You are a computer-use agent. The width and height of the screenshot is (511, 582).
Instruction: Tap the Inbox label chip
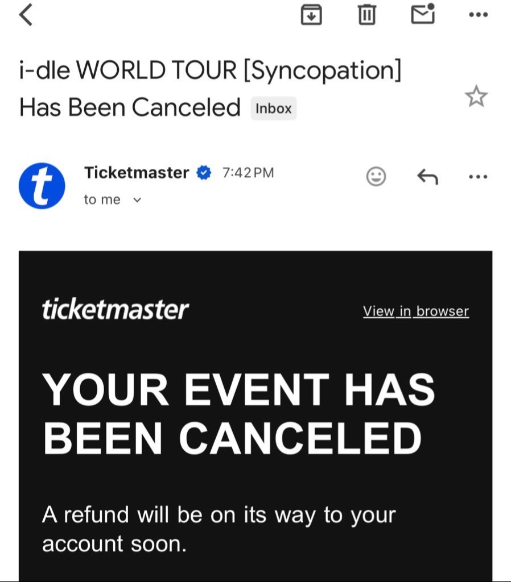point(274,109)
